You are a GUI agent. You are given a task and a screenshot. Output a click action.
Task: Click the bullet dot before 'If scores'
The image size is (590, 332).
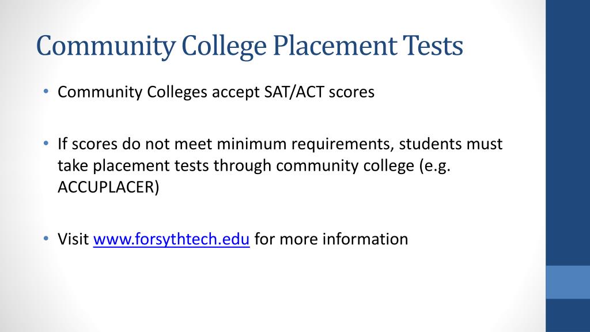point(46,143)
